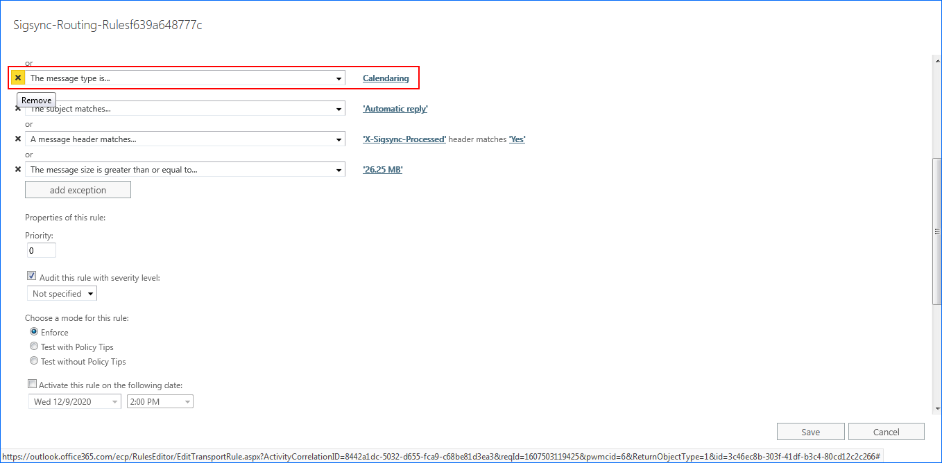
Task: Expand 'The subject matches...' dropdown
Action: tap(339, 109)
